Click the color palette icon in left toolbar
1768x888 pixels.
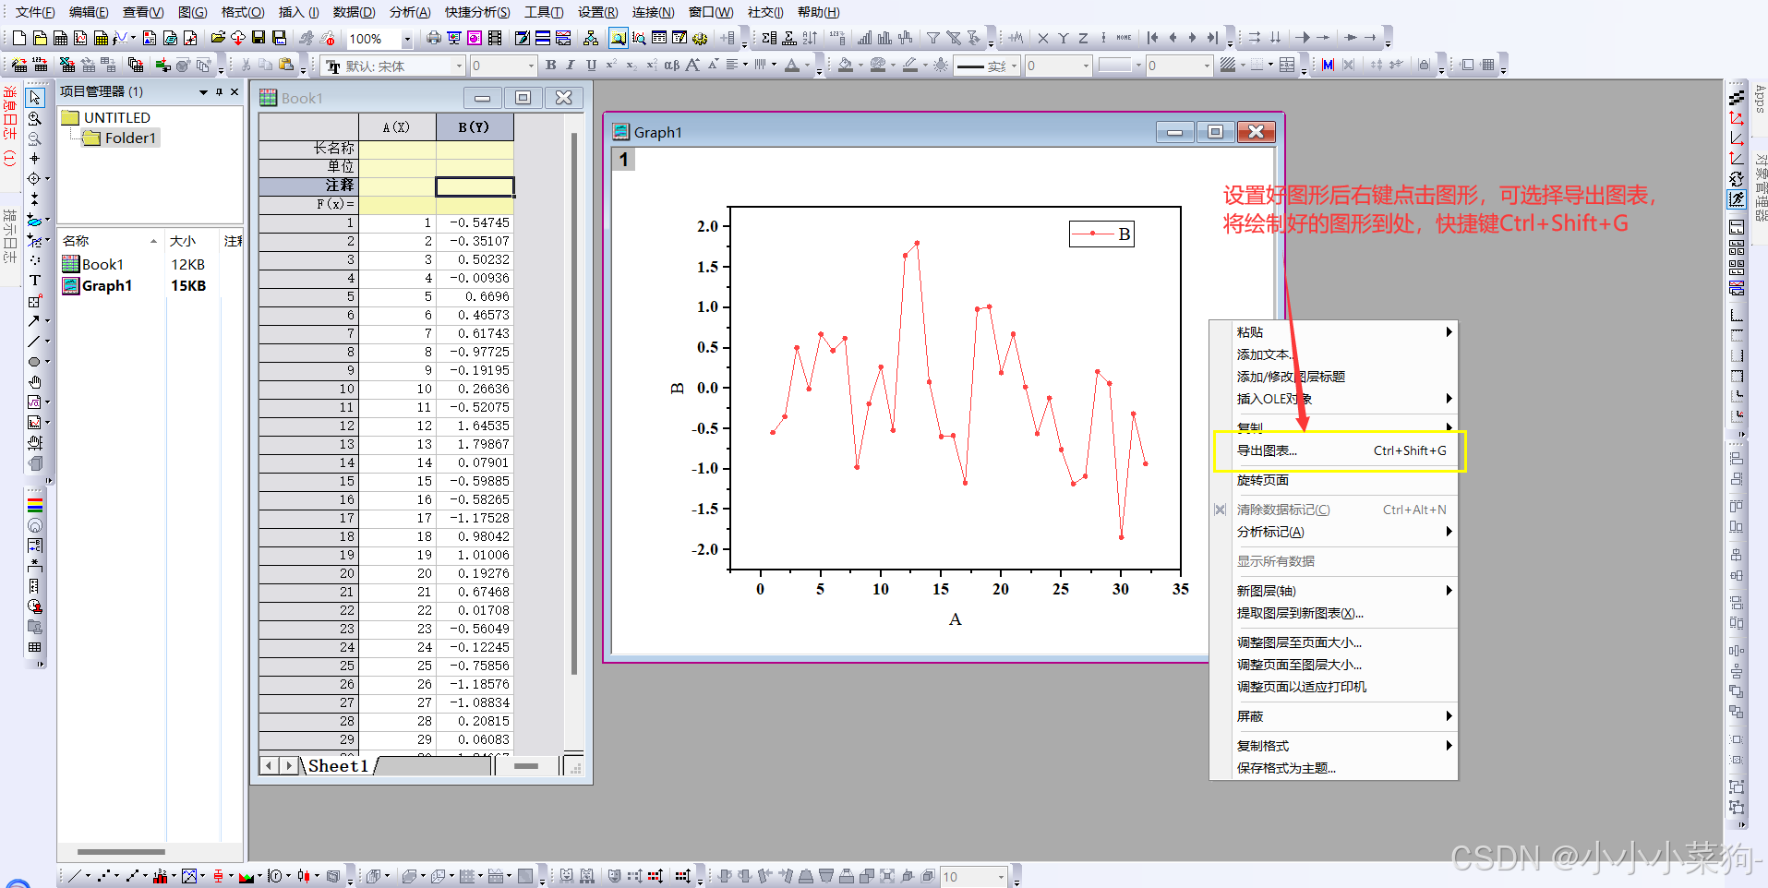(35, 505)
